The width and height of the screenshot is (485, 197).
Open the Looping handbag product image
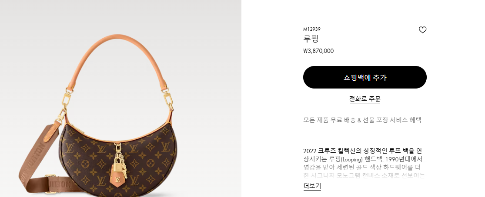tap(120, 98)
